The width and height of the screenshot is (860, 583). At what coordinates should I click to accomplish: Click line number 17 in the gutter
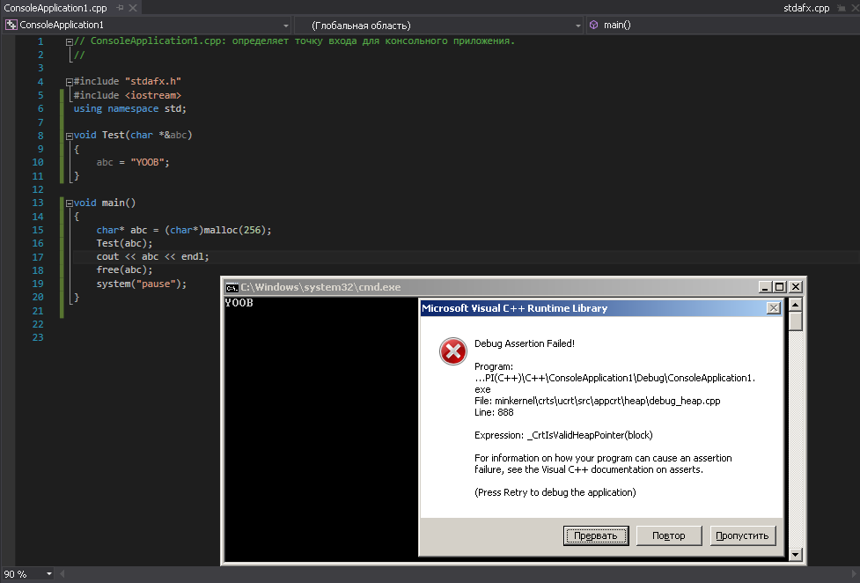click(x=38, y=257)
